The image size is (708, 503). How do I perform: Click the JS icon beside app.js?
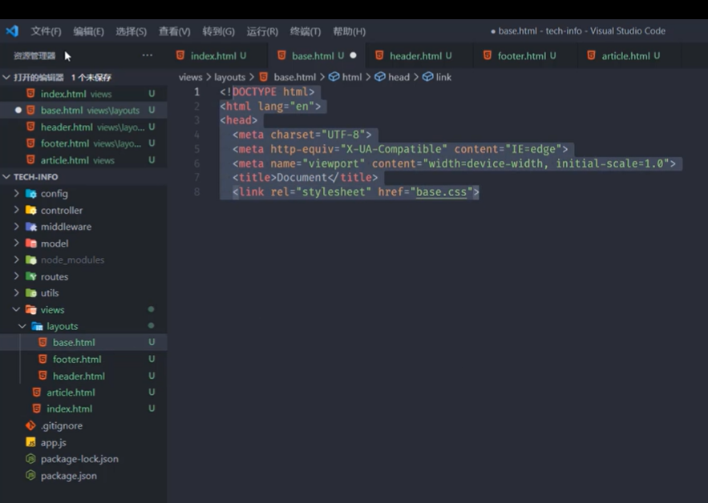point(30,443)
